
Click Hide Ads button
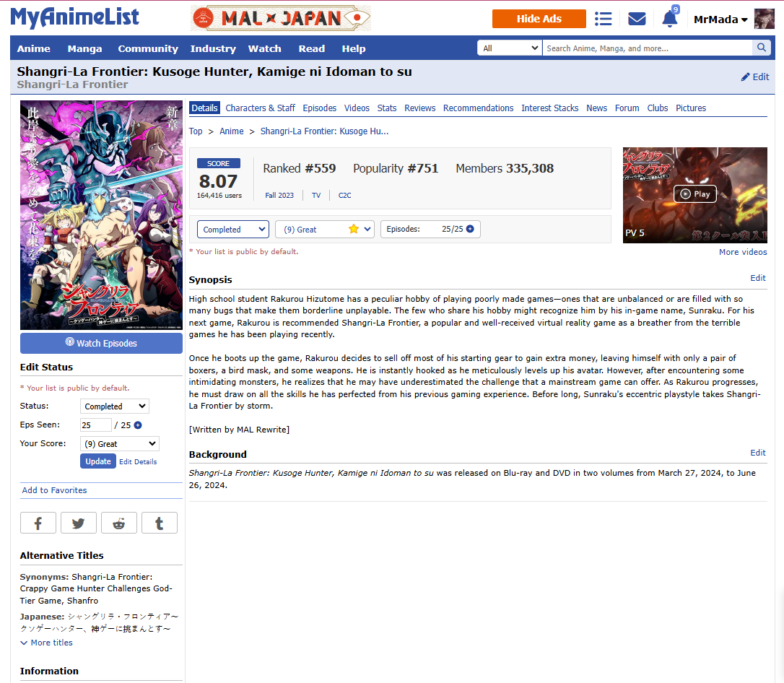click(x=539, y=19)
